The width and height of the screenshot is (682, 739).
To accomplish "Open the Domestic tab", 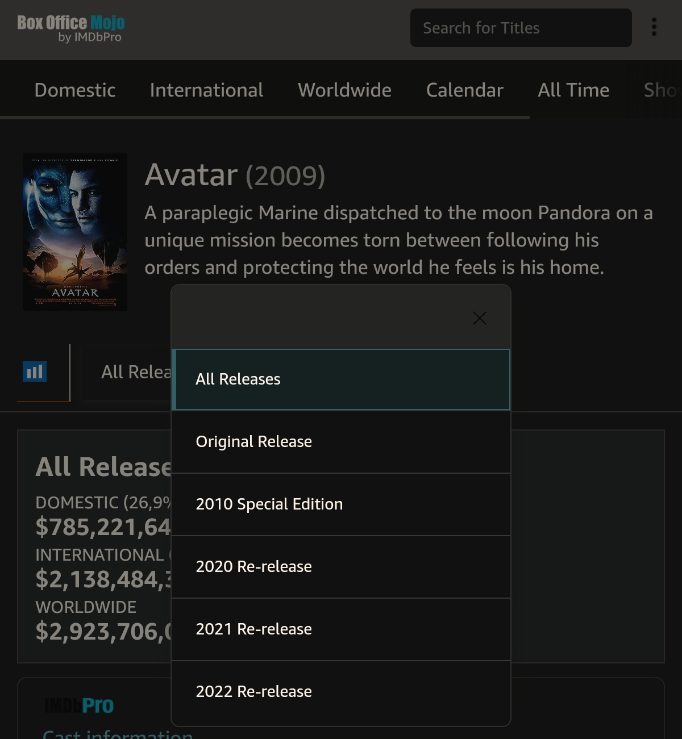I will [75, 90].
